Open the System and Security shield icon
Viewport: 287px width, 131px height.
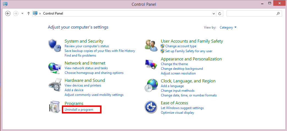click(54, 46)
